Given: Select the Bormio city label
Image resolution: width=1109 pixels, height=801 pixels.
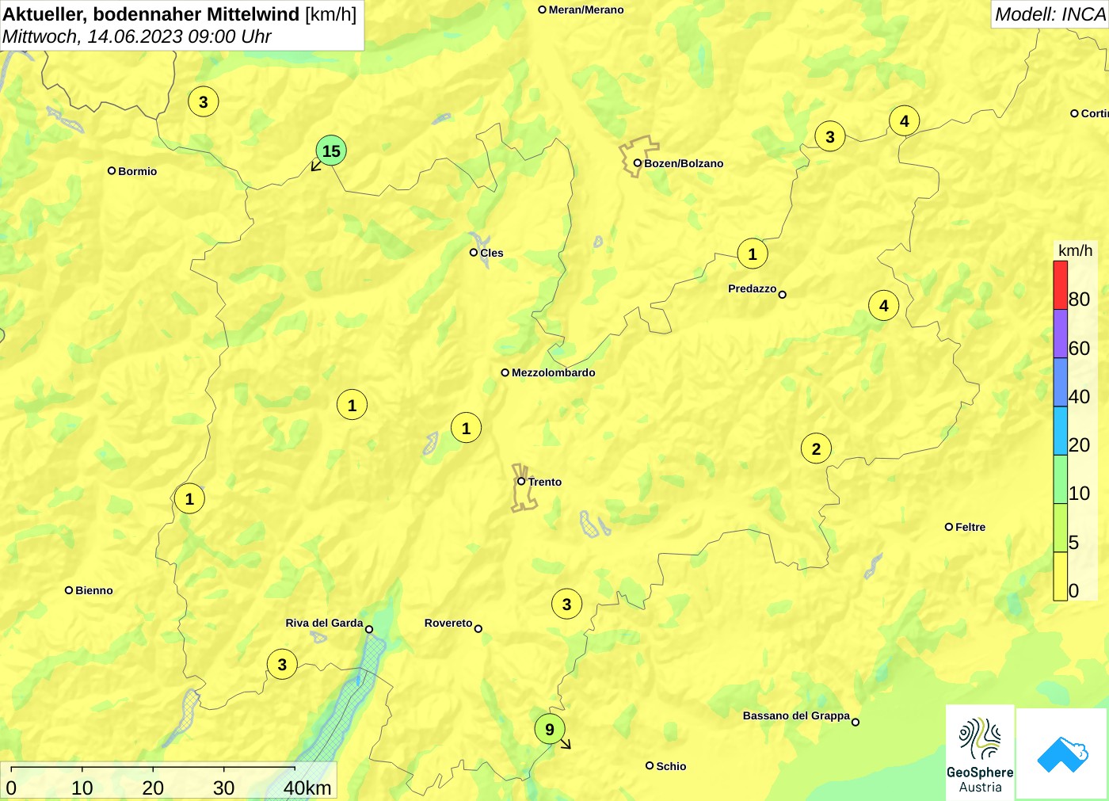Looking at the screenshot, I should pyautogui.click(x=138, y=171).
